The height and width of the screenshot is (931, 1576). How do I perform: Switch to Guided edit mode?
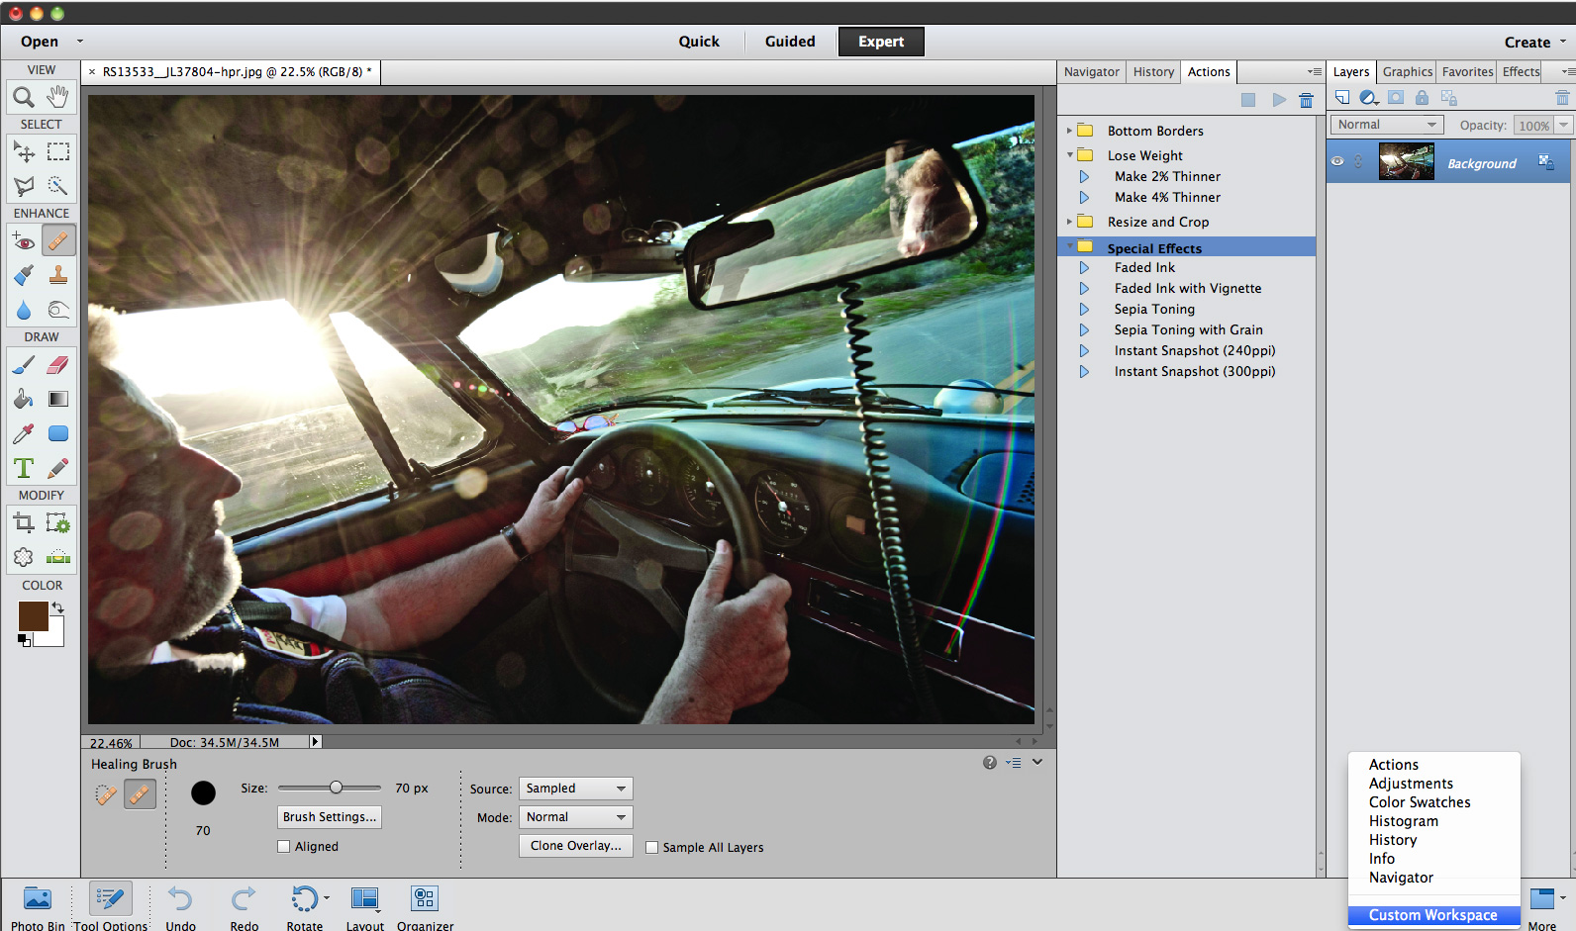coord(790,42)
